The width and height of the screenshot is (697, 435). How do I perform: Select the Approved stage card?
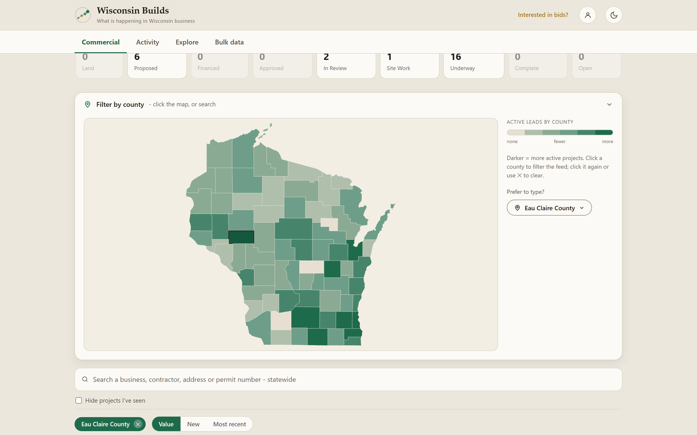(283, 65)
